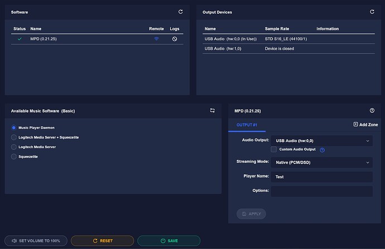Click the Information column header
Image resolution: width=385 pixels, height=249 pixels.
pos(328,28)
